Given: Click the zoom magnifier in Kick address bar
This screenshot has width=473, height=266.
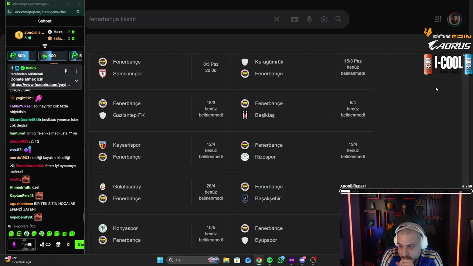Looking at the screenshot, I should 78,12.
